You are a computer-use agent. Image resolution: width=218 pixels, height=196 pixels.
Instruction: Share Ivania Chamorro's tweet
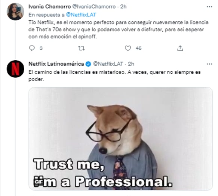pos(180,48)
